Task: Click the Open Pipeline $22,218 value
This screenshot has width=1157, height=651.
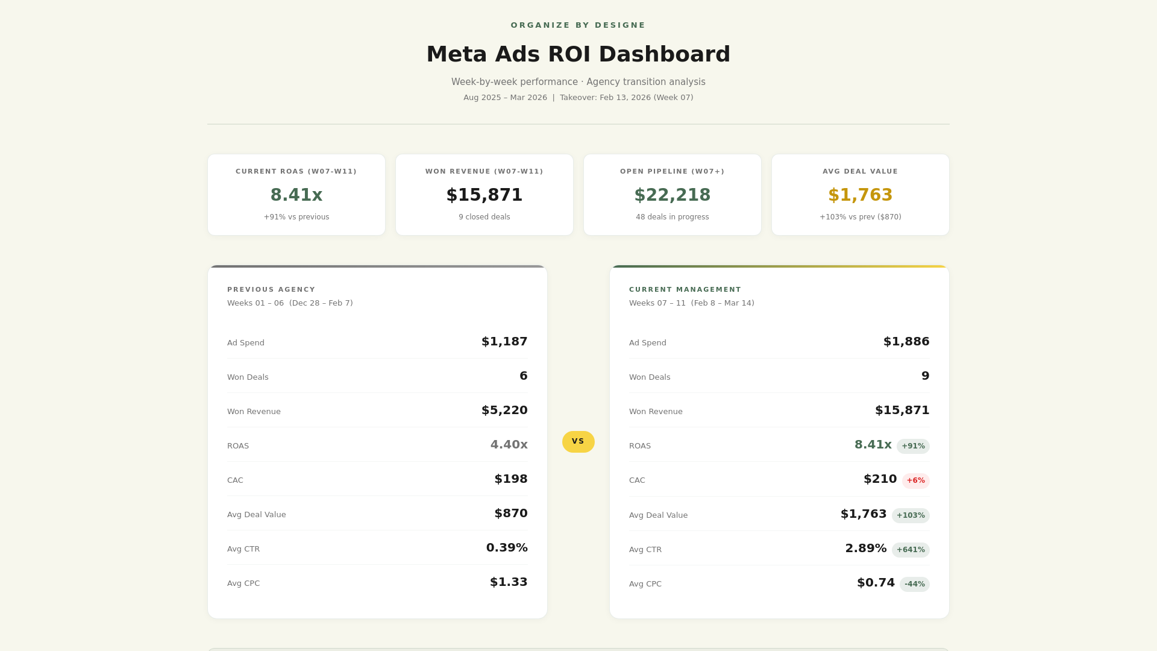Action: 673,195
